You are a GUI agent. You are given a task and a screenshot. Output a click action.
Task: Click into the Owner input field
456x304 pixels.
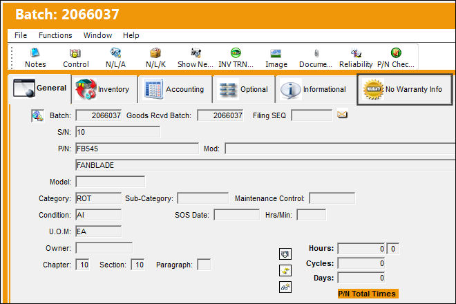(104, 248)
